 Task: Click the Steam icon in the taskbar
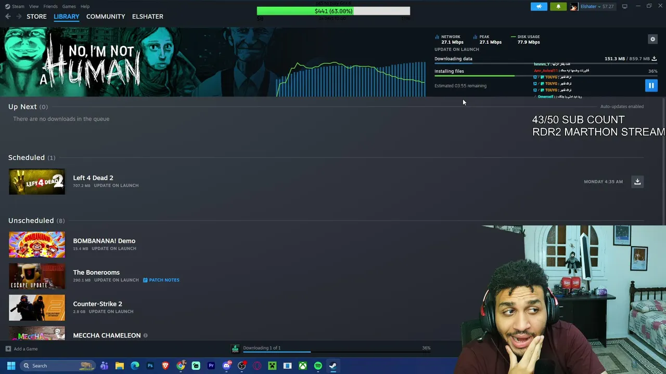[x=333, y=366]
